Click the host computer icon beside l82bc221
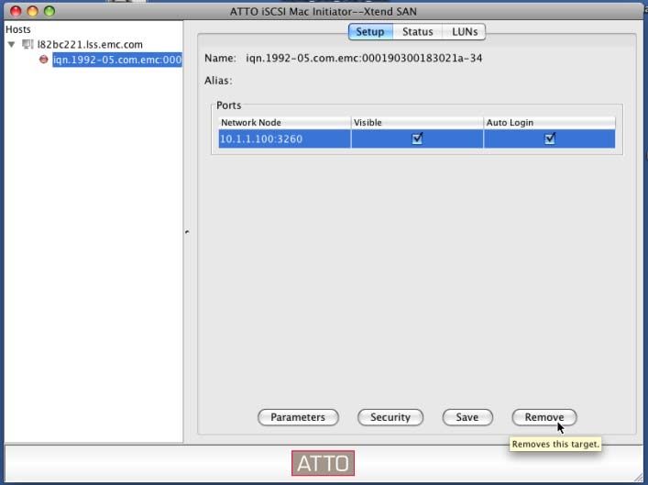The height and width of the screenshot is (485, 648). click(x=27, y=44)
